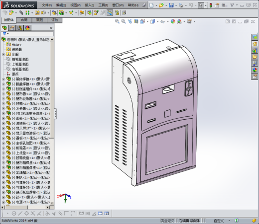Select the History item in tree
259x224 pixels.
pyautogui.click(x=16, y=45)
